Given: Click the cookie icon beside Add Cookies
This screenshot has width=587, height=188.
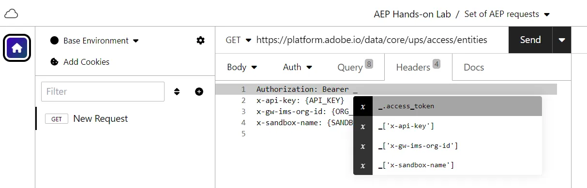Looking at the screenshot, I should (x=55, y=62).
